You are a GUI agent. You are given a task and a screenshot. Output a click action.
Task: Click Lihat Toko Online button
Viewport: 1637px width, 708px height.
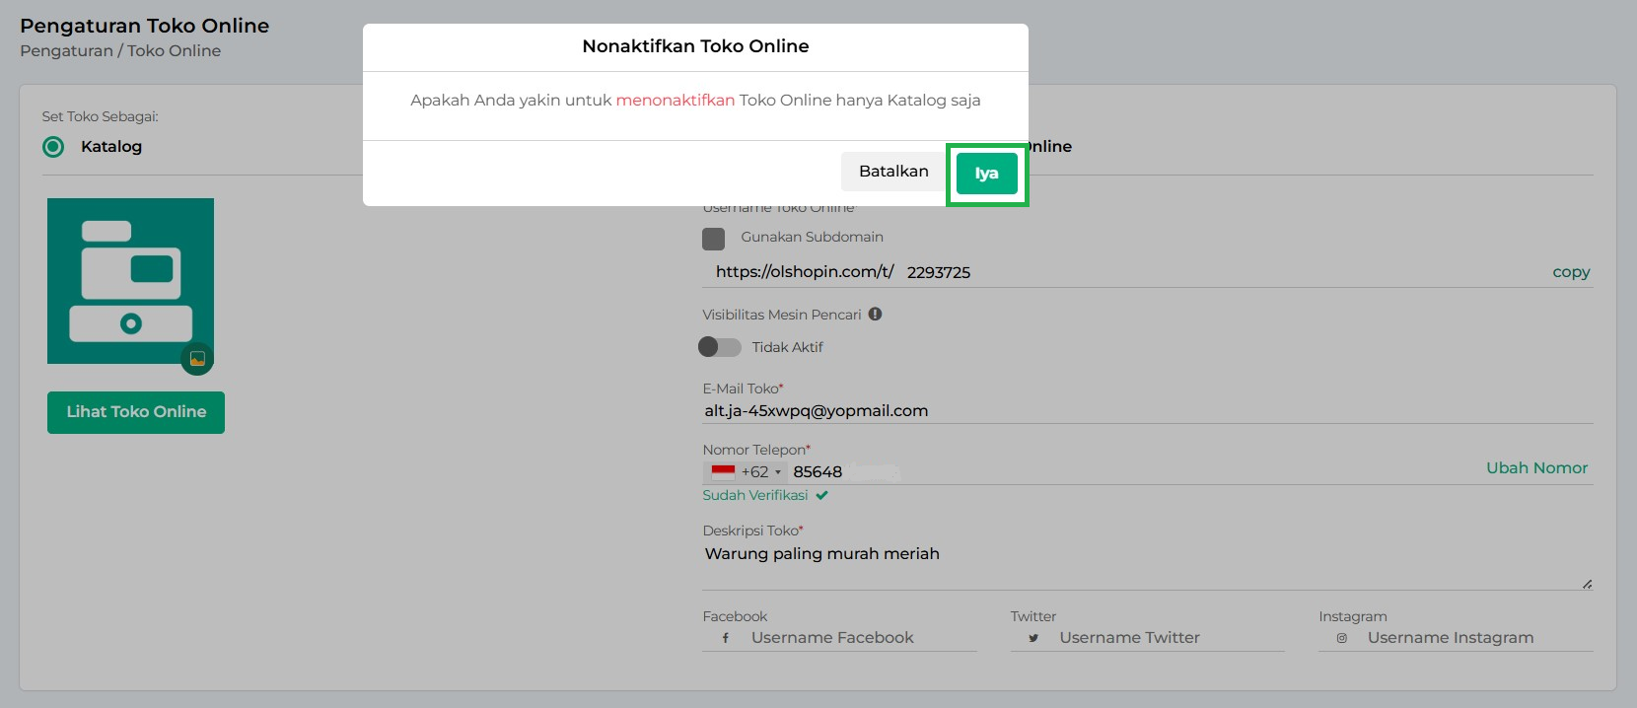[x=136, y=412]
